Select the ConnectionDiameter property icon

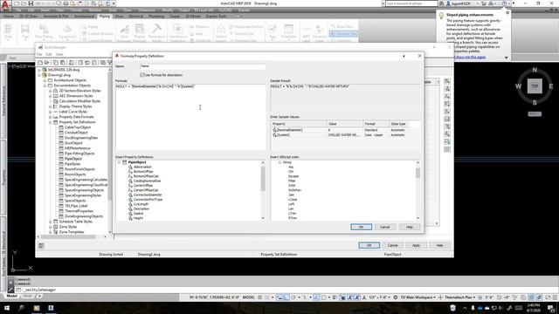click(x=130, y=195)
